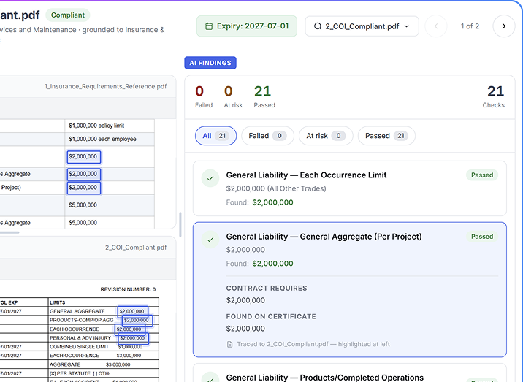Click the Expiry: 2027-07-01 badge
This screenshot has height=382, width=523.
tap(247, 26)
